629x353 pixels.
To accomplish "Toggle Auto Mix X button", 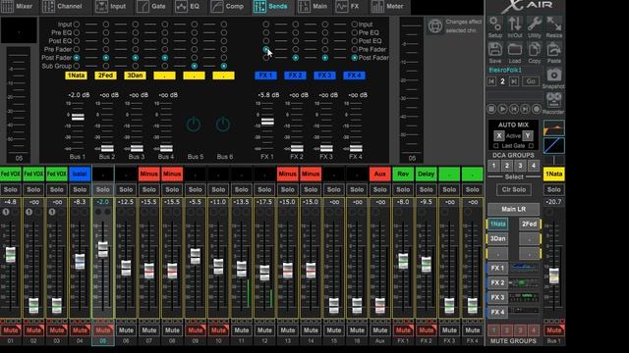I will [x=498, y=135].
